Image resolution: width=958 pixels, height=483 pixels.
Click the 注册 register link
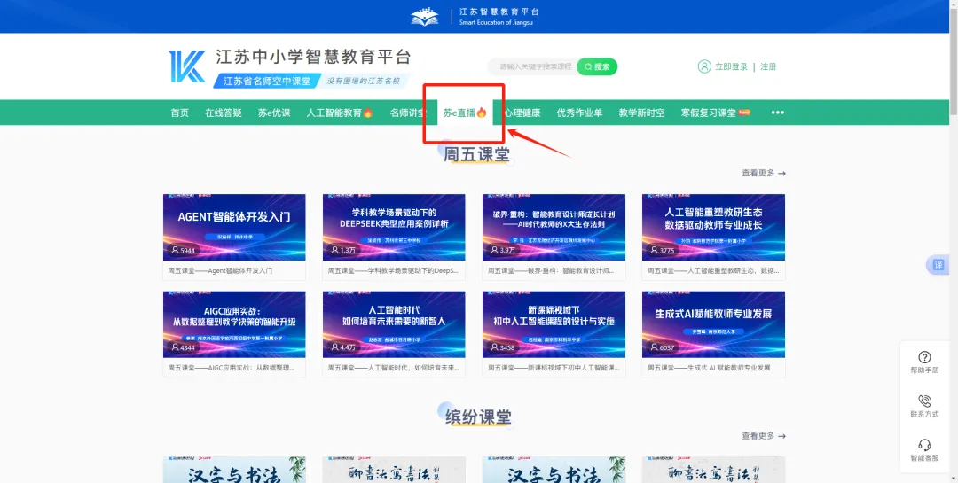[768, 66]
